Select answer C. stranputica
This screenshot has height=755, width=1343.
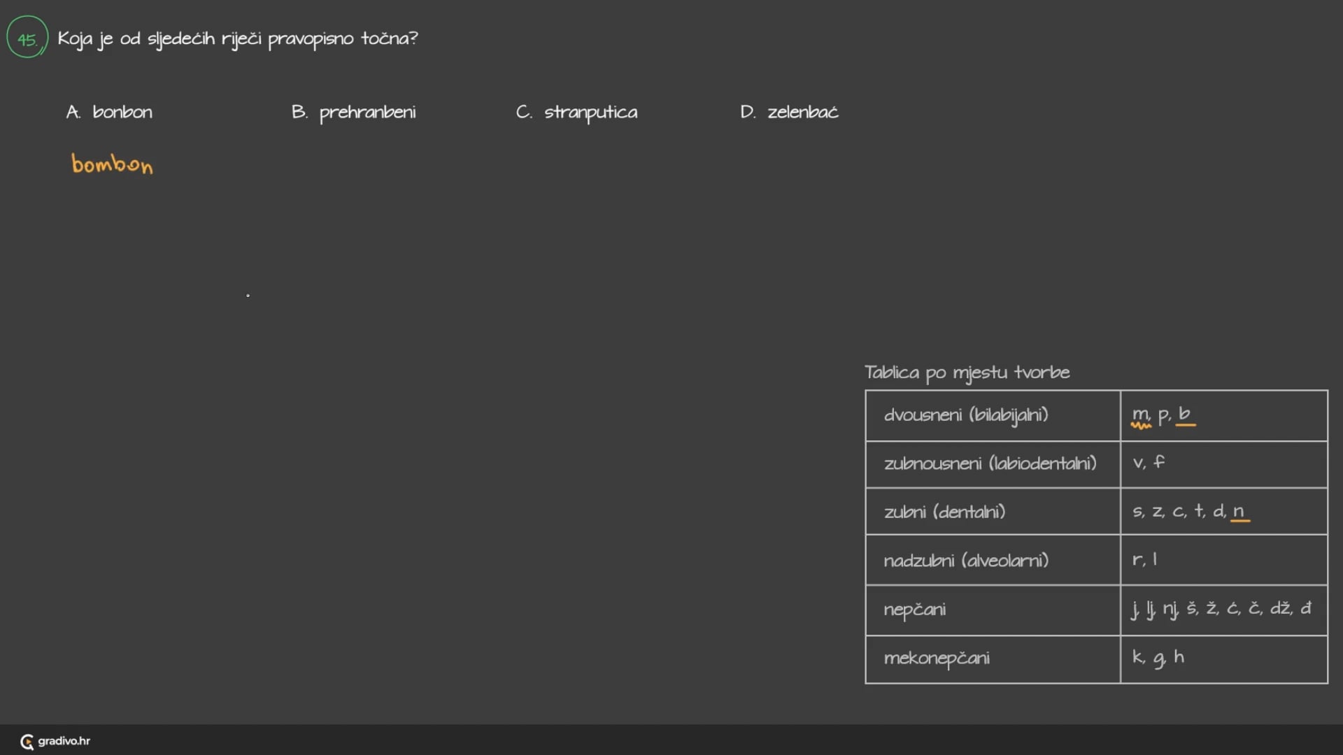click(577, 113)
